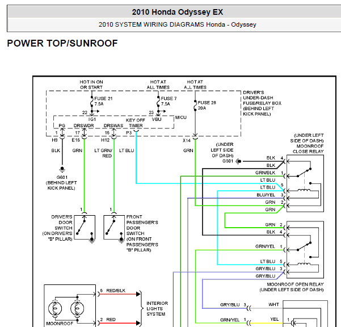Click the 'LT GRN/RED' wire label
Image resolution: width=341 pixels, height=327 pixels.
pyautogui.click(x=103, y=153)
